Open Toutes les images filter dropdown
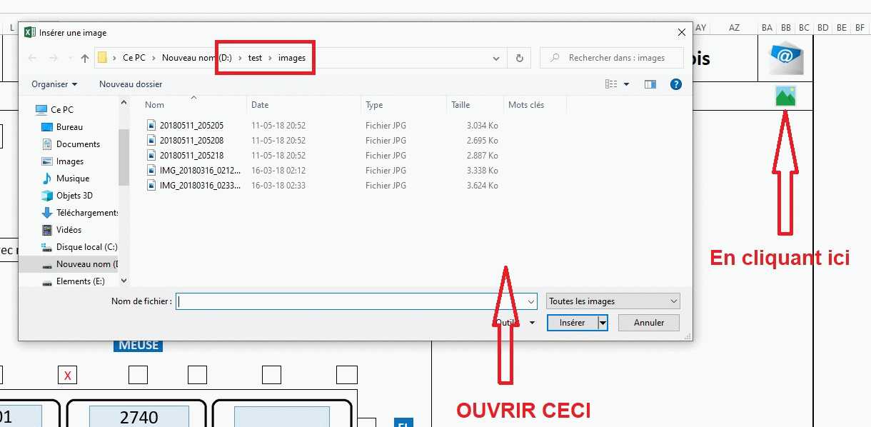The image size is (871, 427). point(613,301)
